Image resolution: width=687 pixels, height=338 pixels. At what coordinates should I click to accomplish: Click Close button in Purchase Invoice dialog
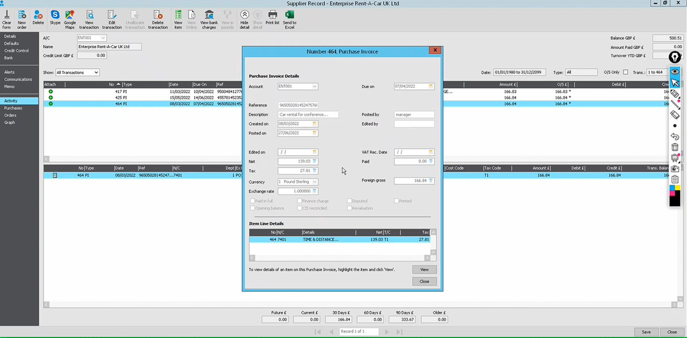pyautogui.click(x=424, y=281)
